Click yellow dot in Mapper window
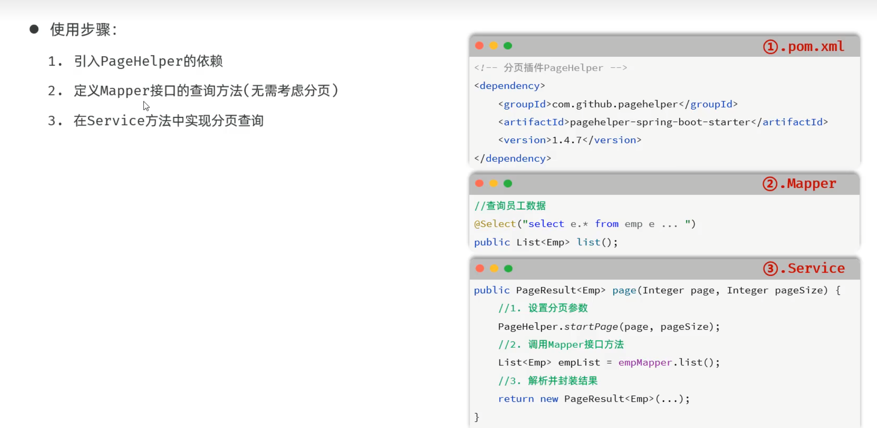Screen dimensions: 877x428 pos(494,183)
